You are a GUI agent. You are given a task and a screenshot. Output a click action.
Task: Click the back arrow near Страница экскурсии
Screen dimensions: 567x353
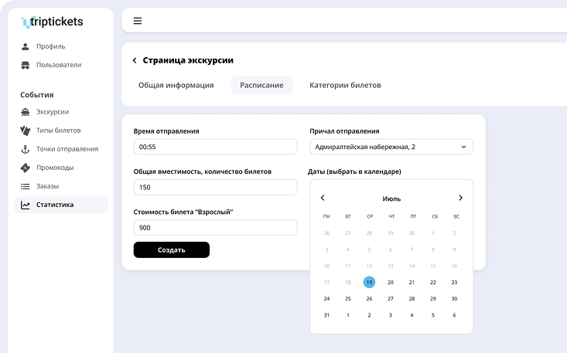(135, 60)
